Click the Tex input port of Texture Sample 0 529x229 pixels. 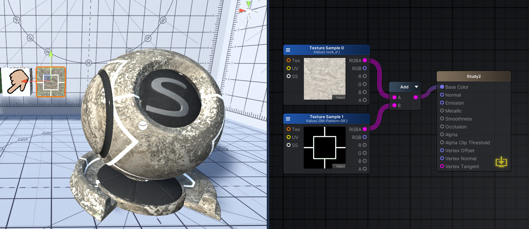pos(289,60)
